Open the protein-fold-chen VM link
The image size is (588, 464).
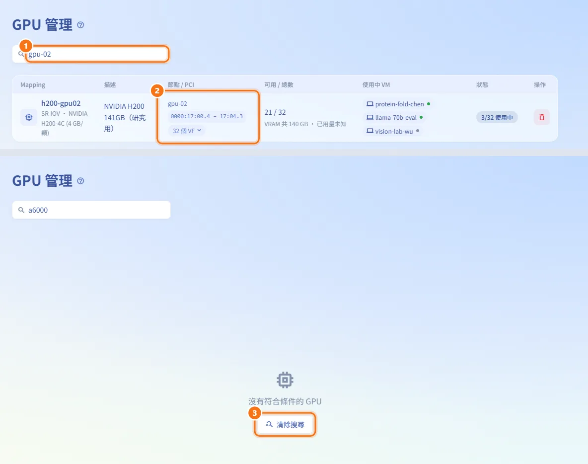(399, 104)
